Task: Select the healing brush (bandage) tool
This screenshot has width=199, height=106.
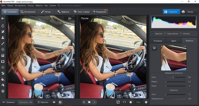Action: (3, 32)
